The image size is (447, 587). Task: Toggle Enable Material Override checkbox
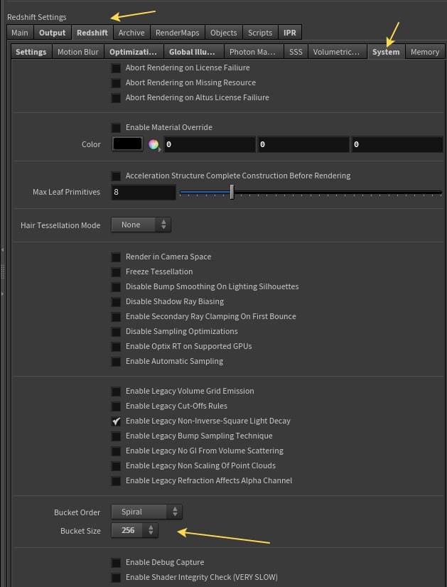click(116, 128)
